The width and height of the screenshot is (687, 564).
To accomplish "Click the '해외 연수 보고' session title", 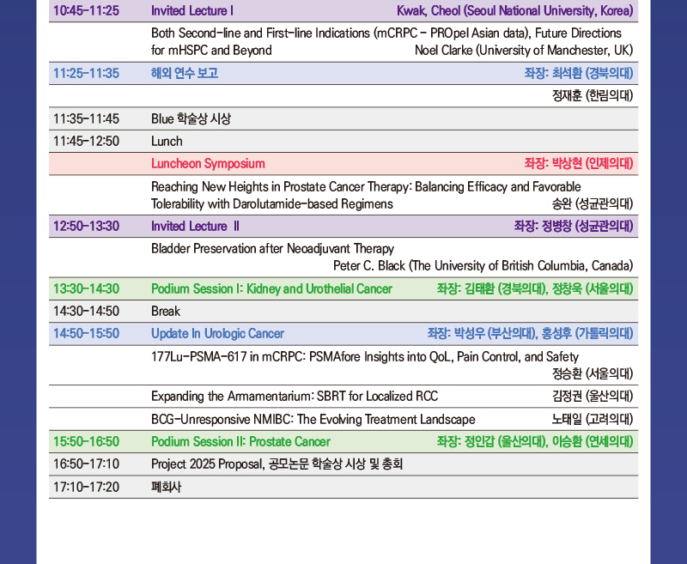I will click(x=185, y=73).
